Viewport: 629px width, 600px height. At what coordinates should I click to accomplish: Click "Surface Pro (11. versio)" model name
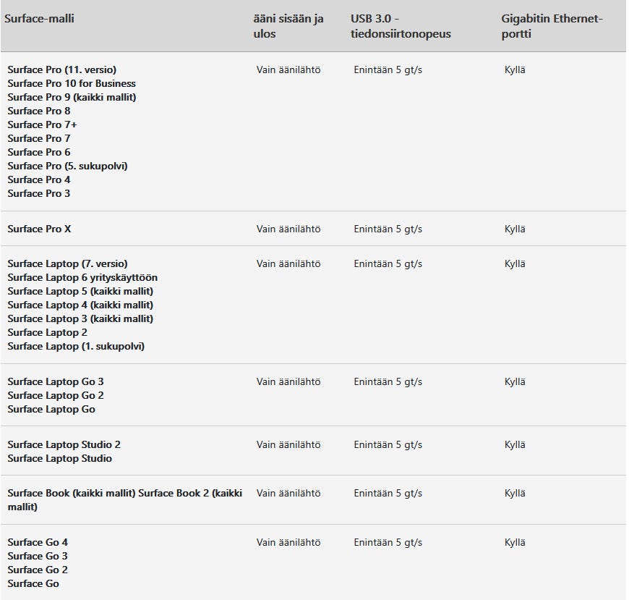[x=61, y=70]
